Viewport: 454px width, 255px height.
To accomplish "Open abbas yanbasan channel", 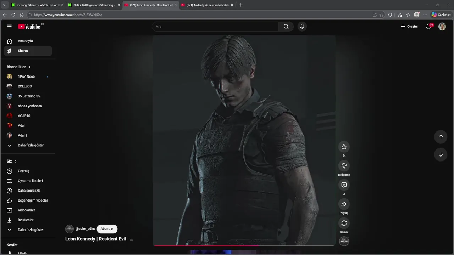I will click(x=28, y=106).
